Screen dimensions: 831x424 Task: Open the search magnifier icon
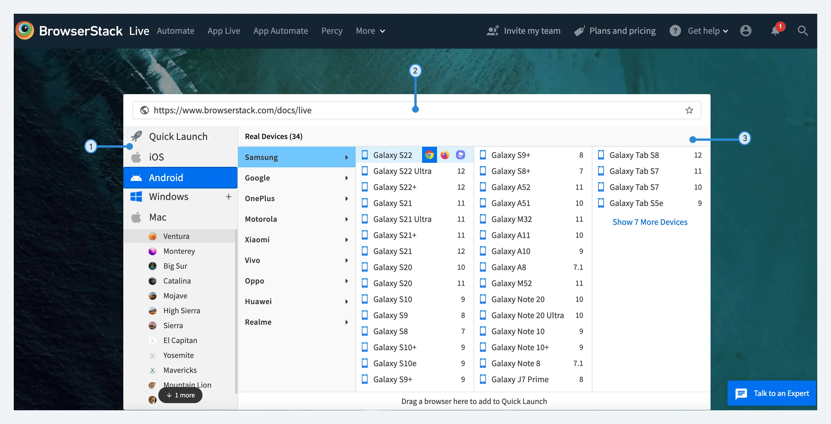click(x=803, y=31)
